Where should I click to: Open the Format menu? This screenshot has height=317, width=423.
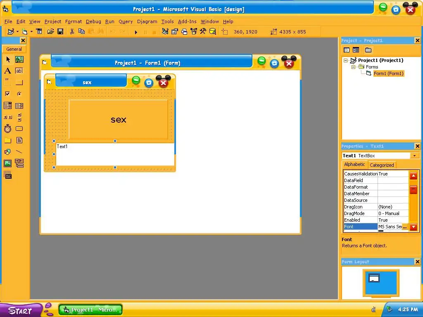[x=74, y=21]
